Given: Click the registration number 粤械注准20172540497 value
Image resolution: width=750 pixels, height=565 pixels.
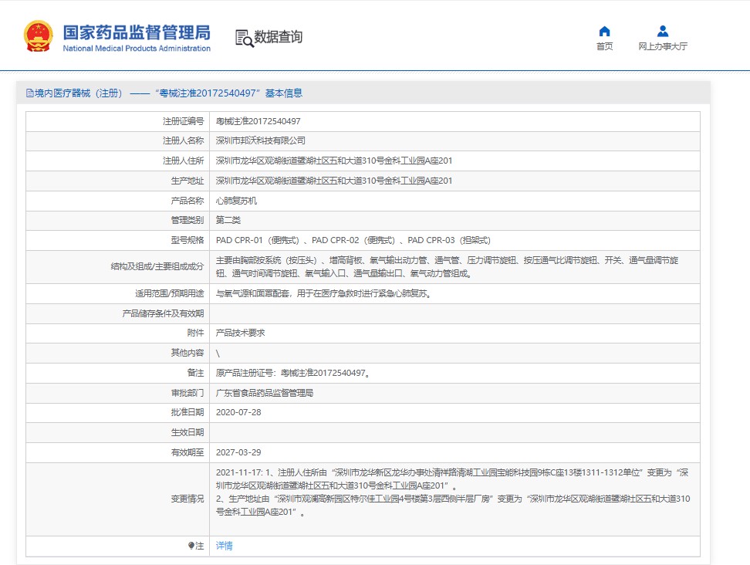Looking at the screenshot, I should click(x=258, y=121).
